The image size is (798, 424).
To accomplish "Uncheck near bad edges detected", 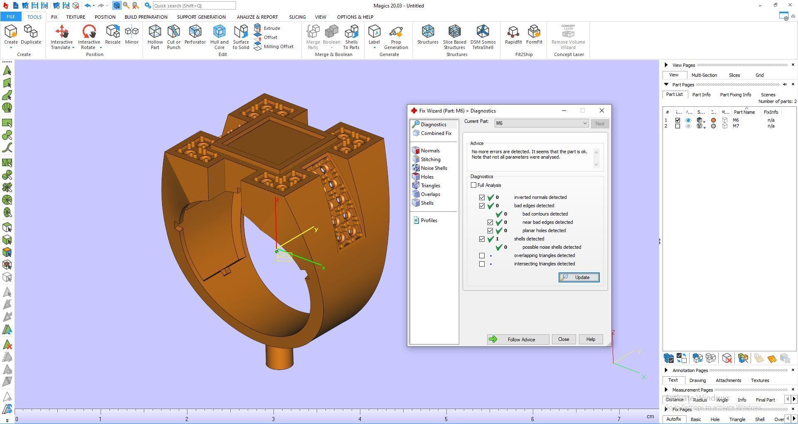I will click(x=490, y=223).
